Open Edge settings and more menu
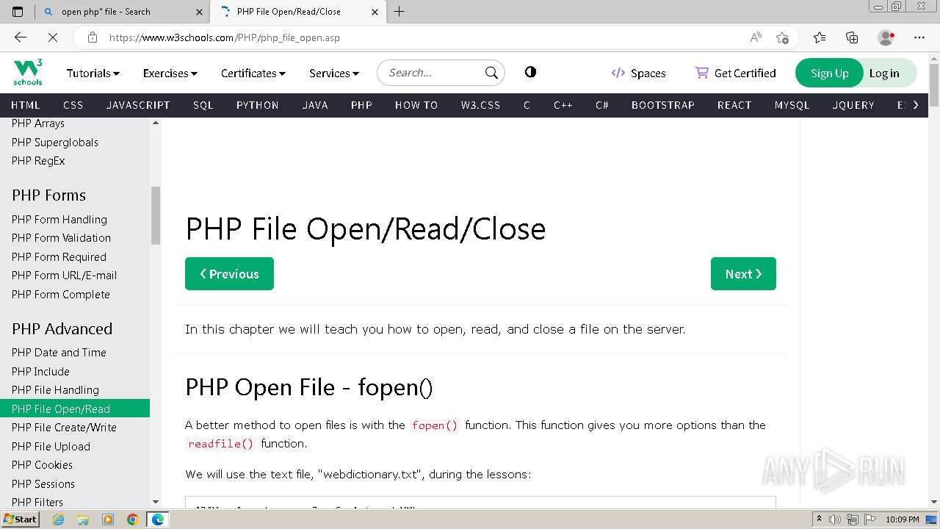This screenshot has width=940, height=529. (x=919, y=37)
